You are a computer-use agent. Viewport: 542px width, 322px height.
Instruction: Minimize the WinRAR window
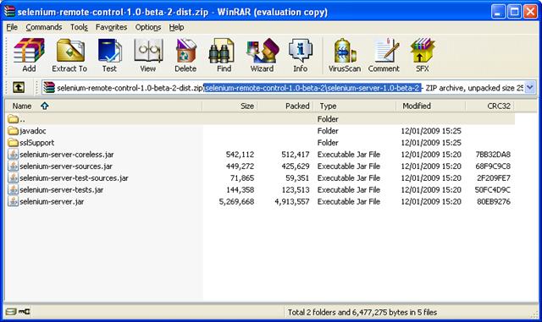(498, 12)
